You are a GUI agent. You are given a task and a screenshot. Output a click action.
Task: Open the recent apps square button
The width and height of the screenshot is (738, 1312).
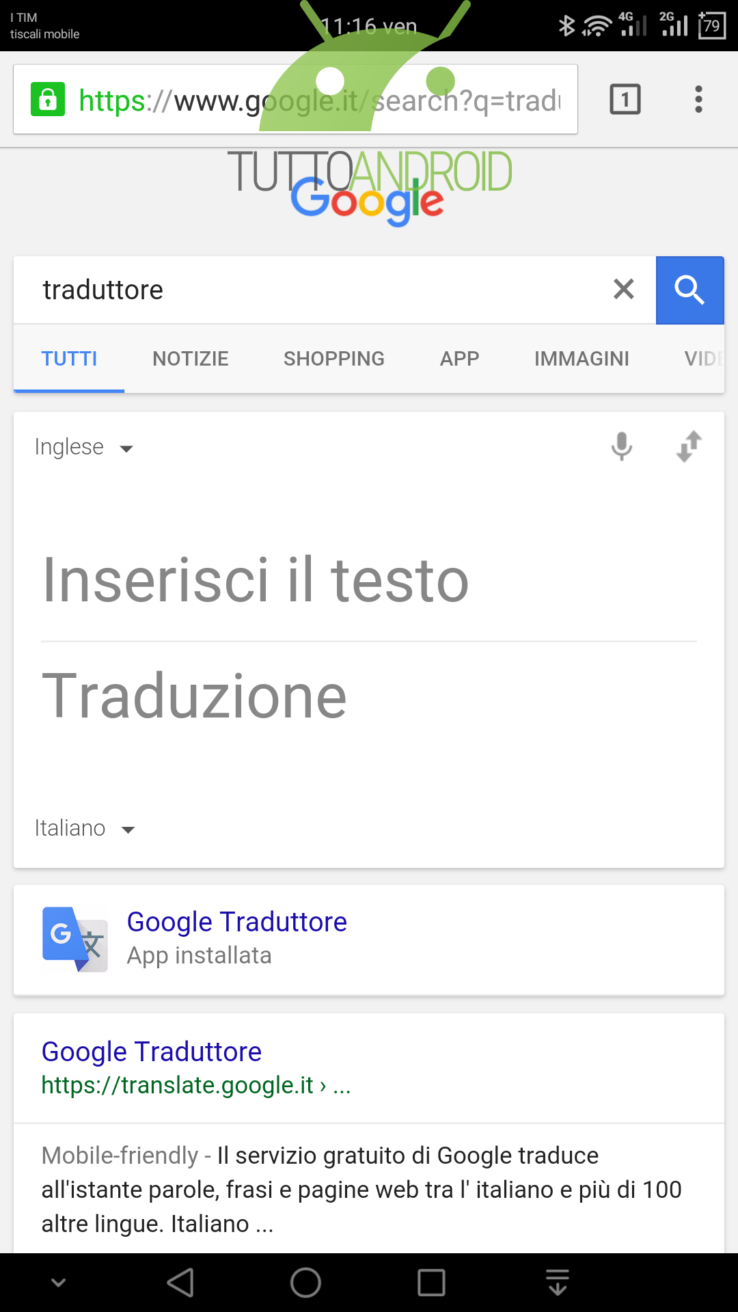431,1283
